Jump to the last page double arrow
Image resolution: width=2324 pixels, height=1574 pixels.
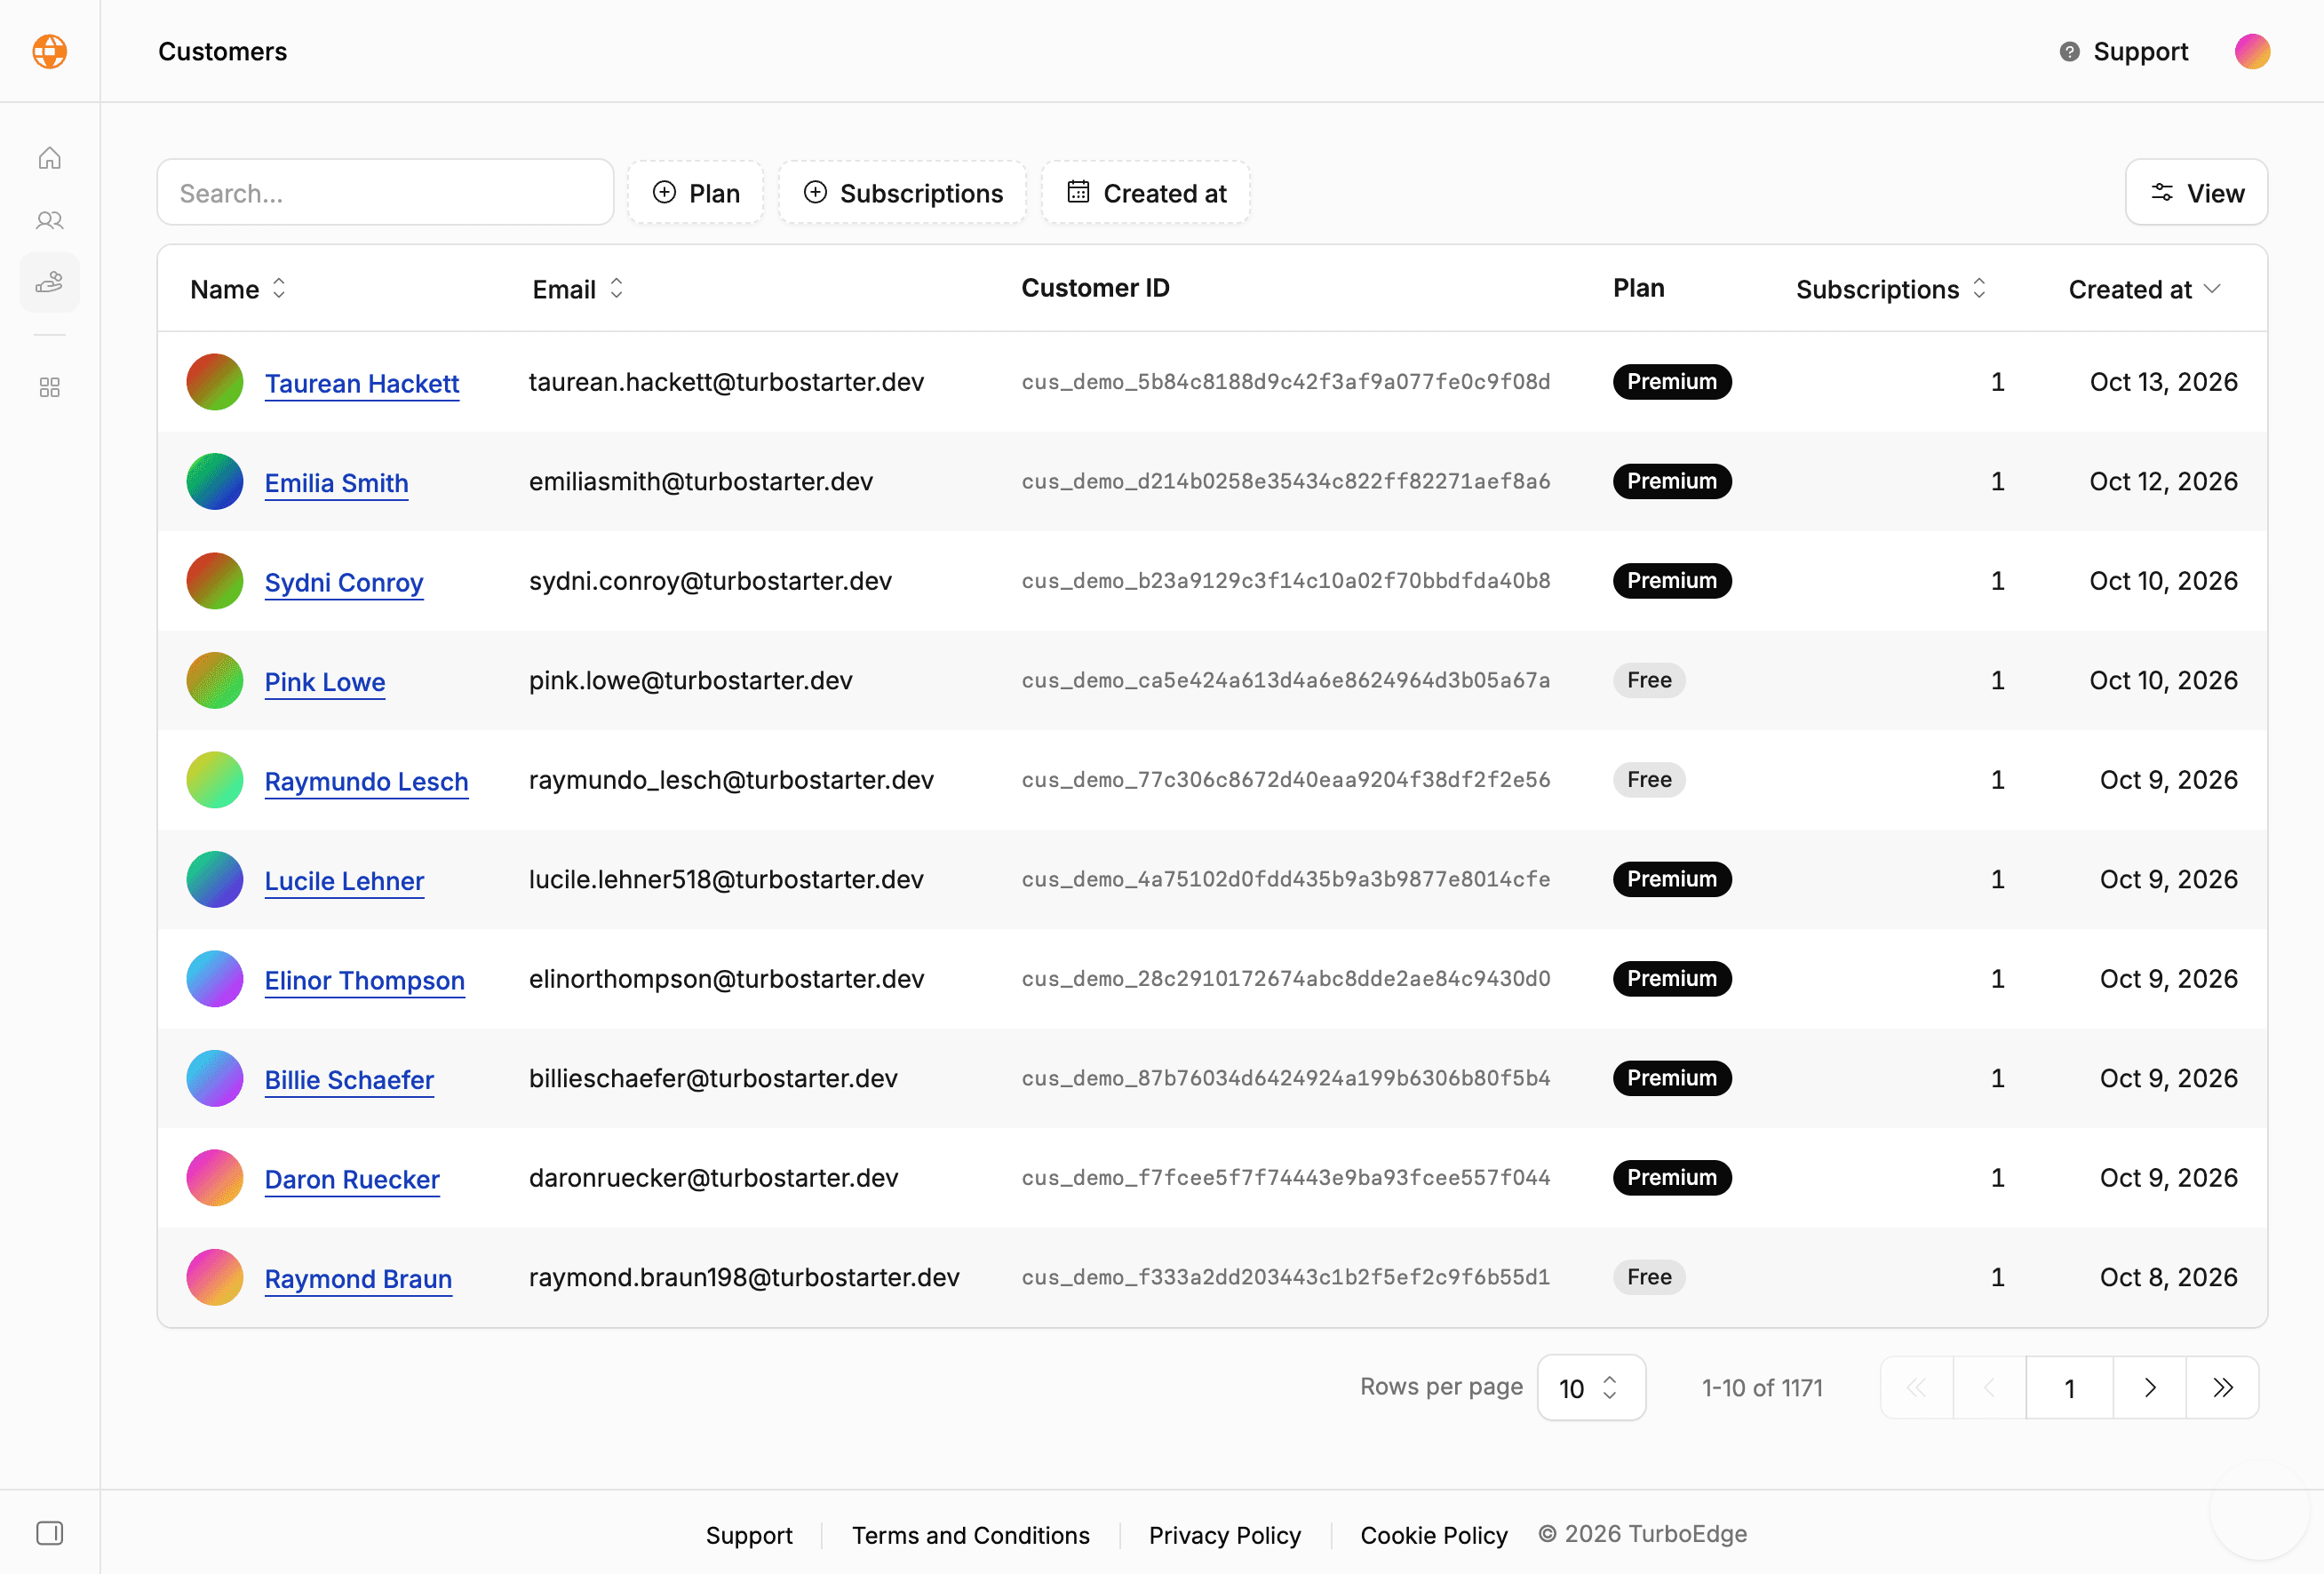tap(2222, 1388)
